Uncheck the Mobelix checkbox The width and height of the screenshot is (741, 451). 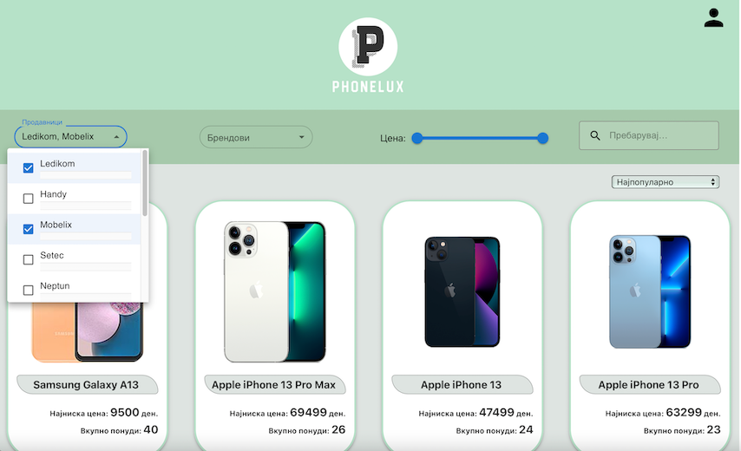(x=29, y=229)
